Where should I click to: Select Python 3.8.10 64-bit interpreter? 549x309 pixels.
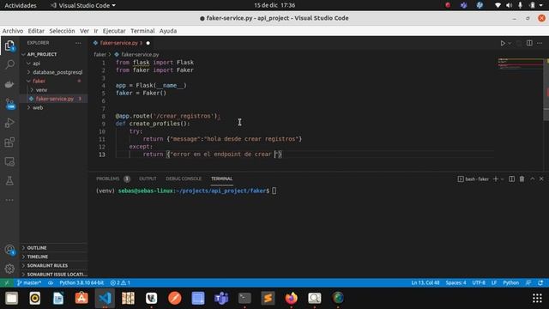[81, 282]
